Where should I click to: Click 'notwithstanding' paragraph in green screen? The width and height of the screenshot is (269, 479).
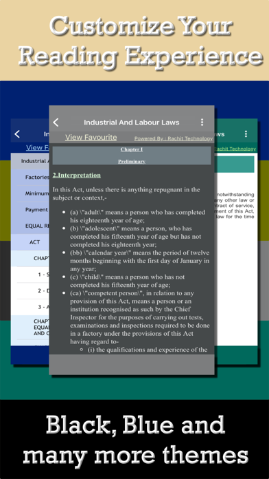tap(235, 206)
